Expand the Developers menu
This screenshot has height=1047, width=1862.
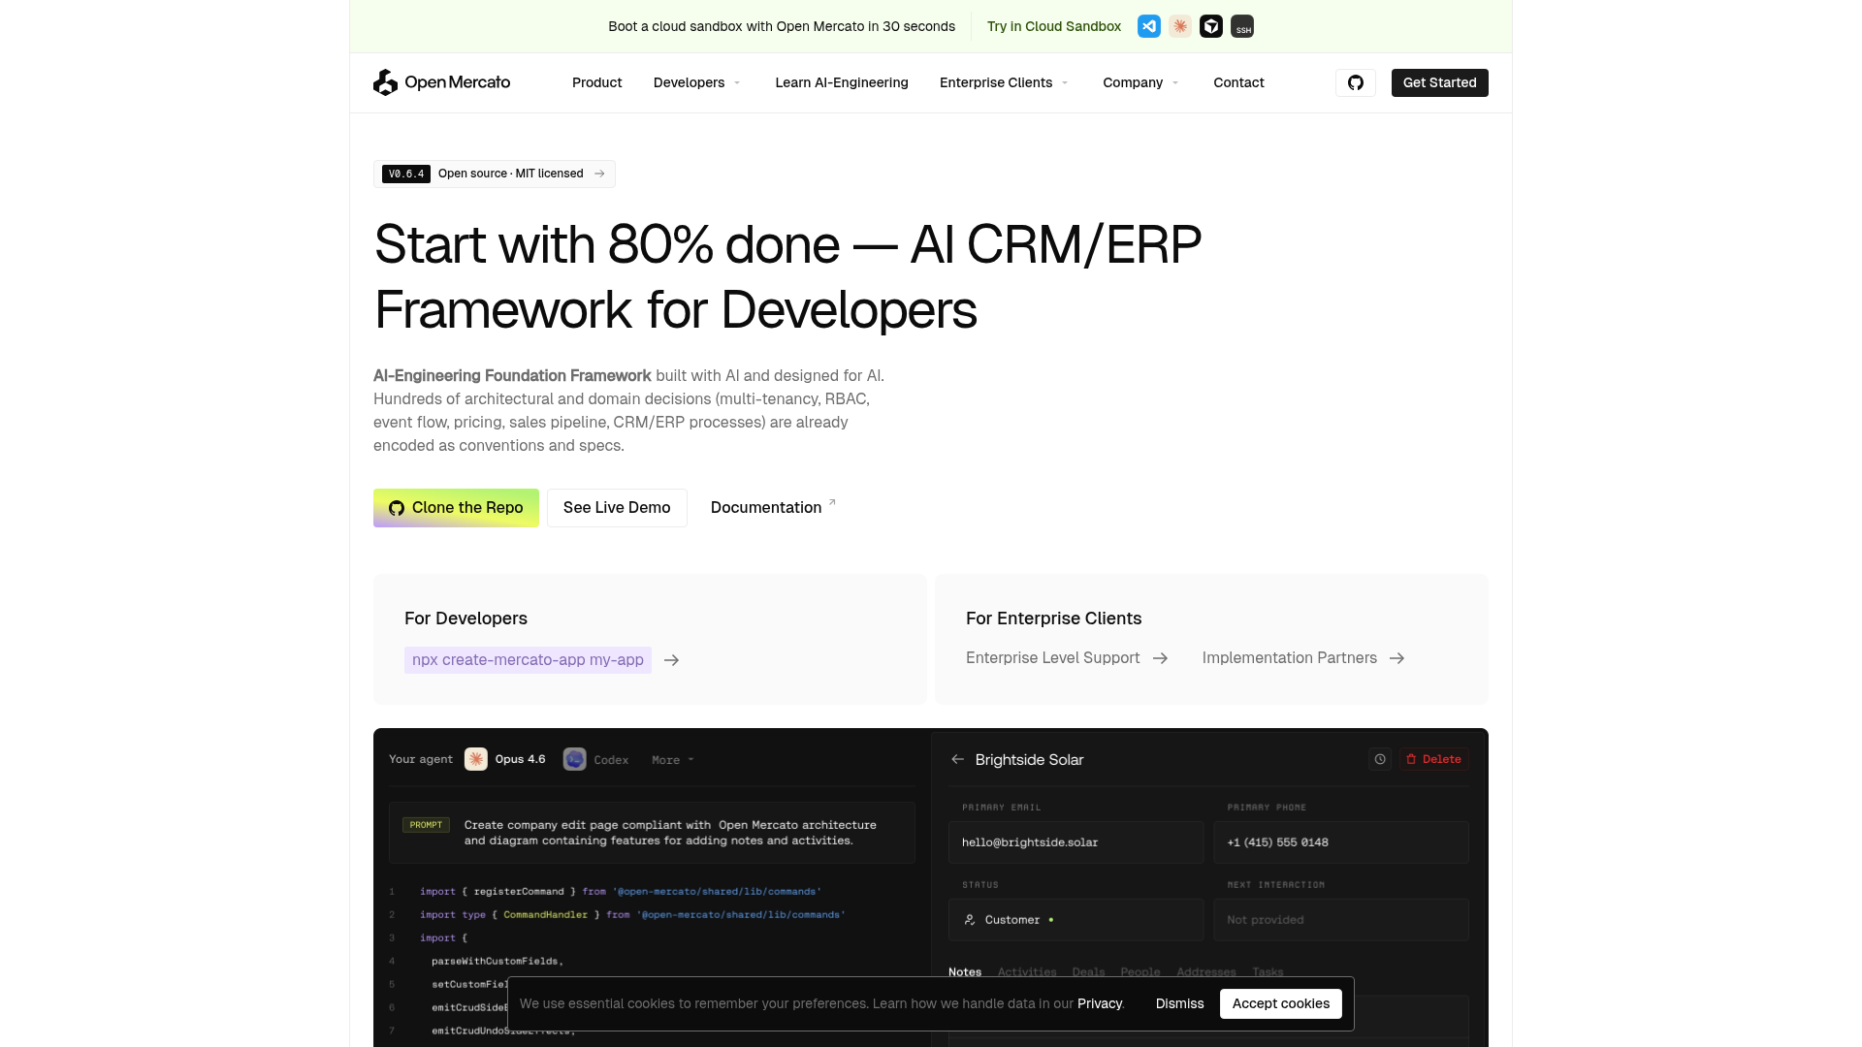(x=697, y=82)
